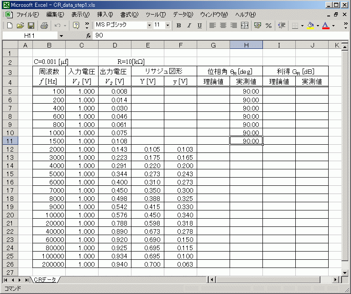The image size is (351, 294).
Task: Click the Currency style icon
Action: point(257,26)
